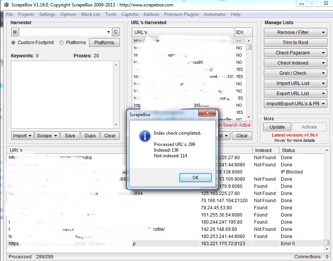The height and width of the screenshot is (261, 333).
Task: Select the Custom Footprint radio button
Action: coord(13,43)
